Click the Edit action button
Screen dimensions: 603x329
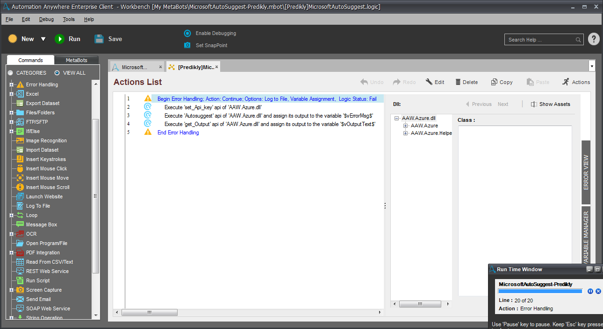435,82
